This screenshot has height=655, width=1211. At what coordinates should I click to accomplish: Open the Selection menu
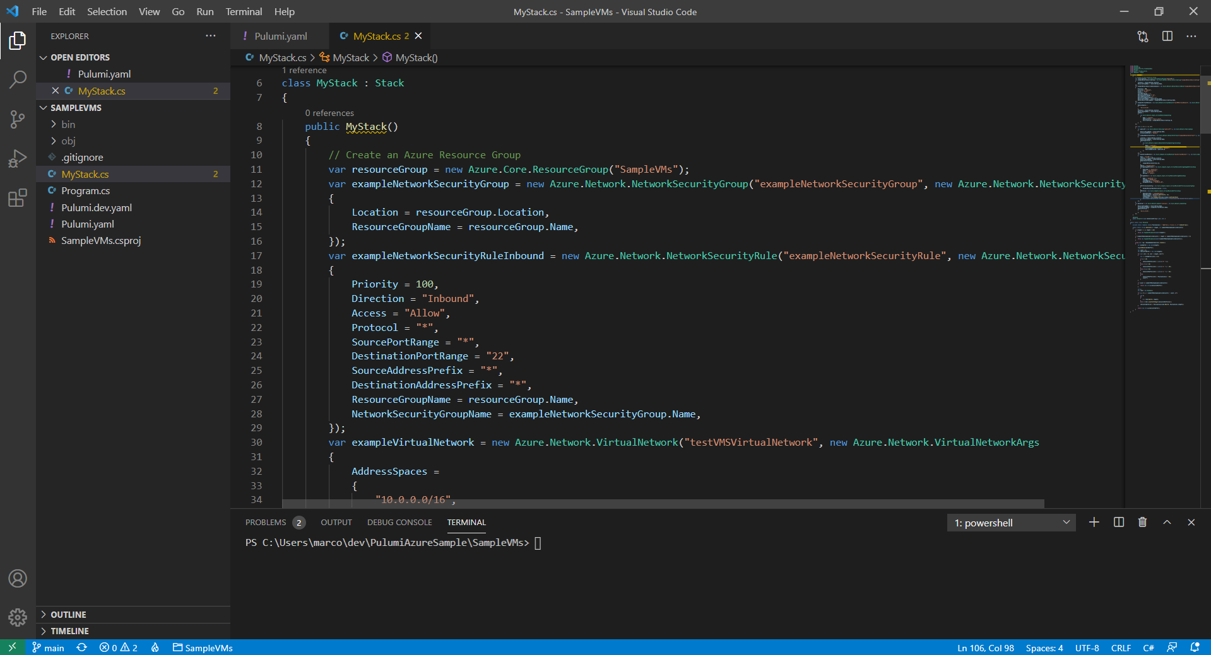[x=107, y=11]
